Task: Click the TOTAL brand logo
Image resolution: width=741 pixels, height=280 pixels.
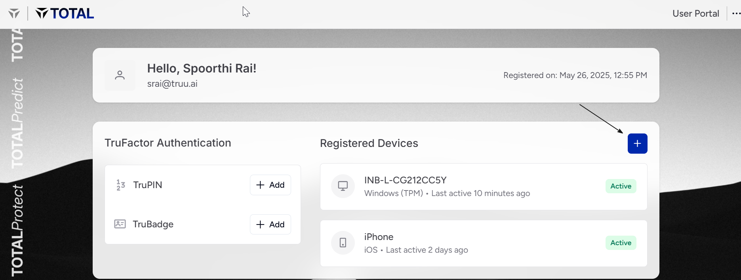Action: tap(65, 13)
